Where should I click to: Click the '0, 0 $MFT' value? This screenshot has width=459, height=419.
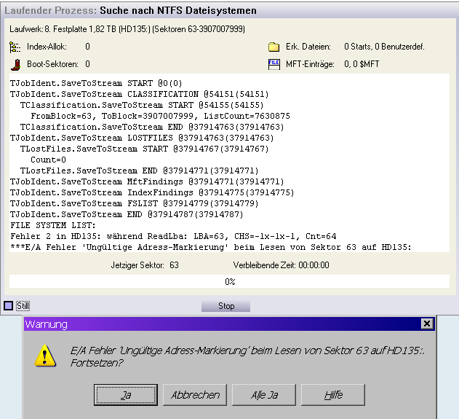point(362,64)
